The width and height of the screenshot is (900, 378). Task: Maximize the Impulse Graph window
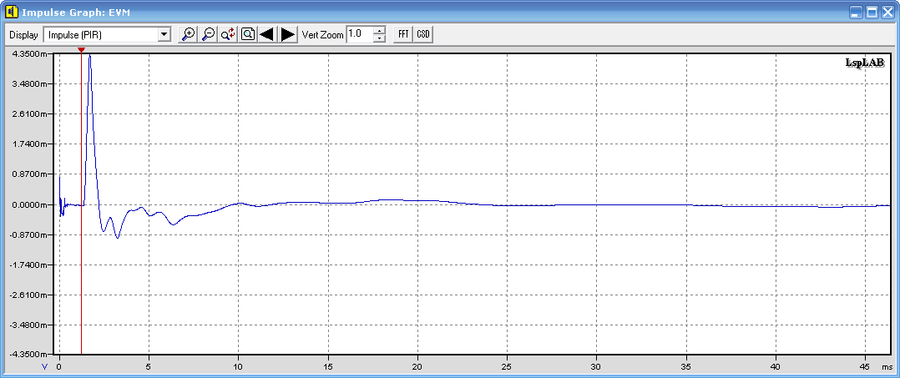point(872,12)
